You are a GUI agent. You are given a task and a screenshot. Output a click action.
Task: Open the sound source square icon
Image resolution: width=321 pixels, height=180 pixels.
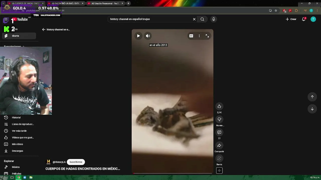[x=219, y=170]
